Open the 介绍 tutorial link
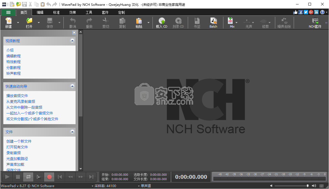Viewport: 329px width, 189px height. 10,50
